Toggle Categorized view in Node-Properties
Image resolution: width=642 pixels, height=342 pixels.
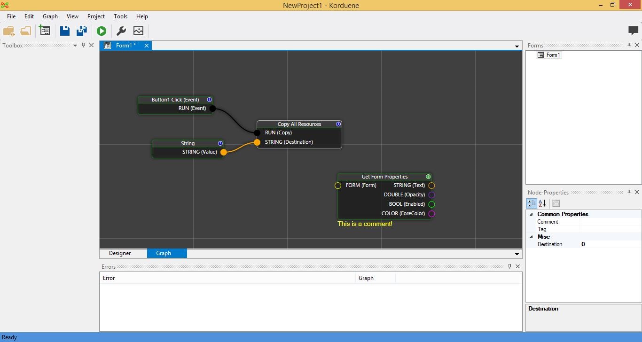532,203
